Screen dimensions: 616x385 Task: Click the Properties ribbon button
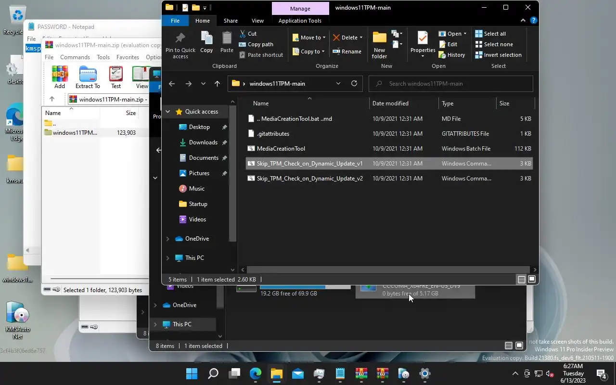423,44
